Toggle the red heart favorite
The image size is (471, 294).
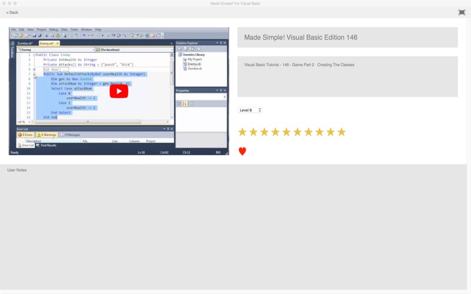[243, 151]
